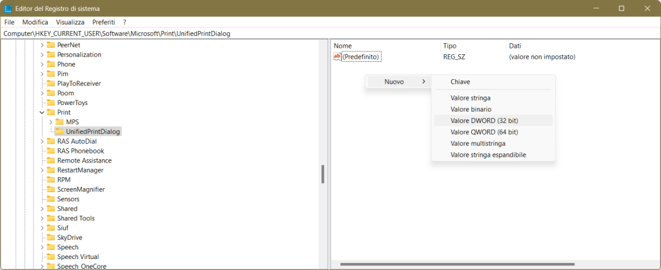Expand the Shared key
This screenshot has height=270, width=661.
(x=42, y=209)
